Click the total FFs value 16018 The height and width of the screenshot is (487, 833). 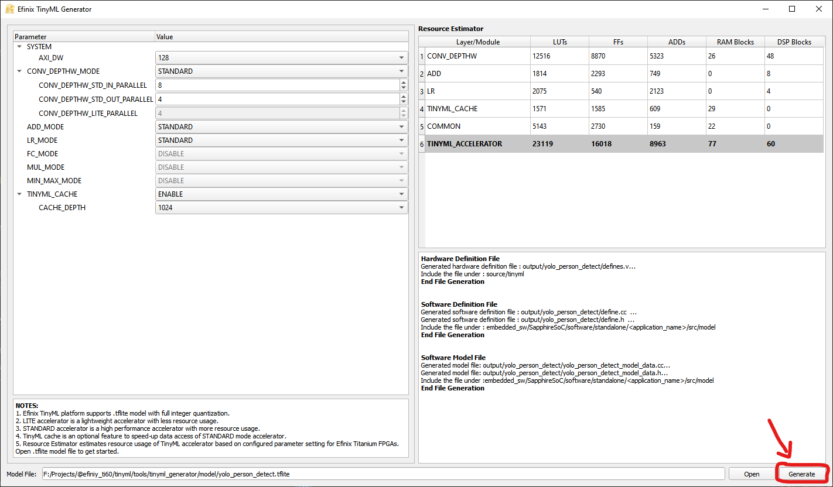pos(618,144)
